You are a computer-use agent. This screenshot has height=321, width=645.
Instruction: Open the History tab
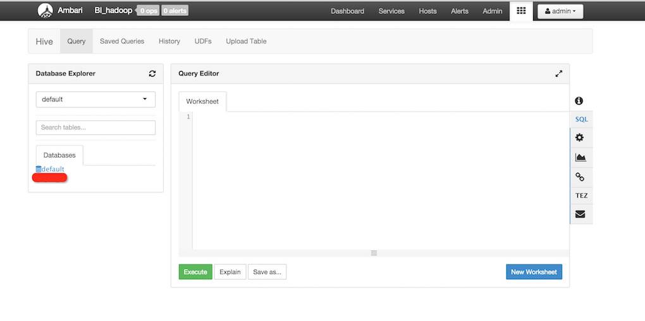click(x=169, y=41)
